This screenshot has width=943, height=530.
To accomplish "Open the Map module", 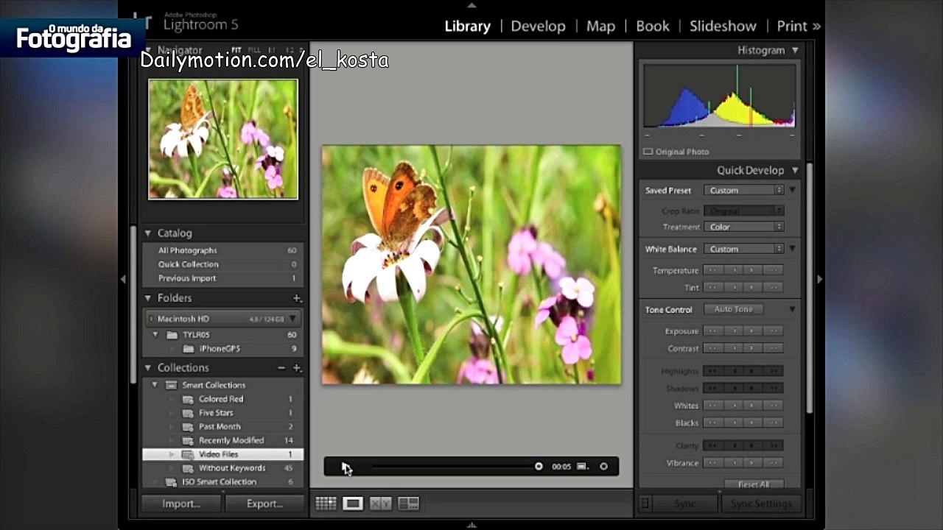I will click(x=600, y=26).
